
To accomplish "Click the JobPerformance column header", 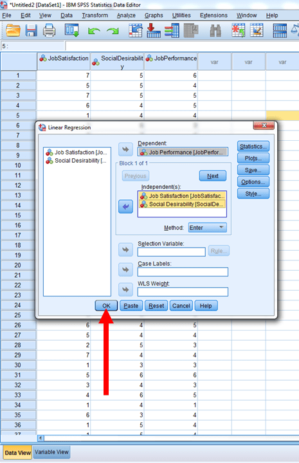I will pos(171,62).
